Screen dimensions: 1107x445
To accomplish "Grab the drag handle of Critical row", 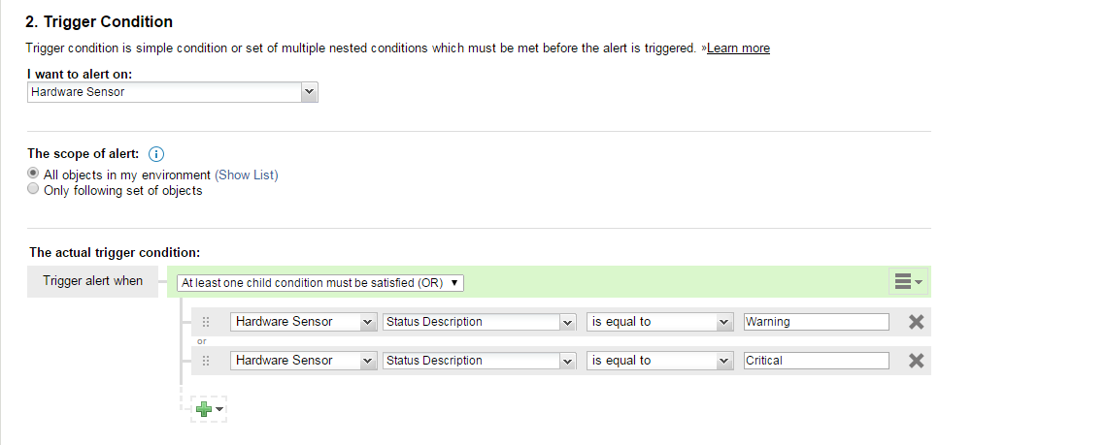I will (206, 361).
